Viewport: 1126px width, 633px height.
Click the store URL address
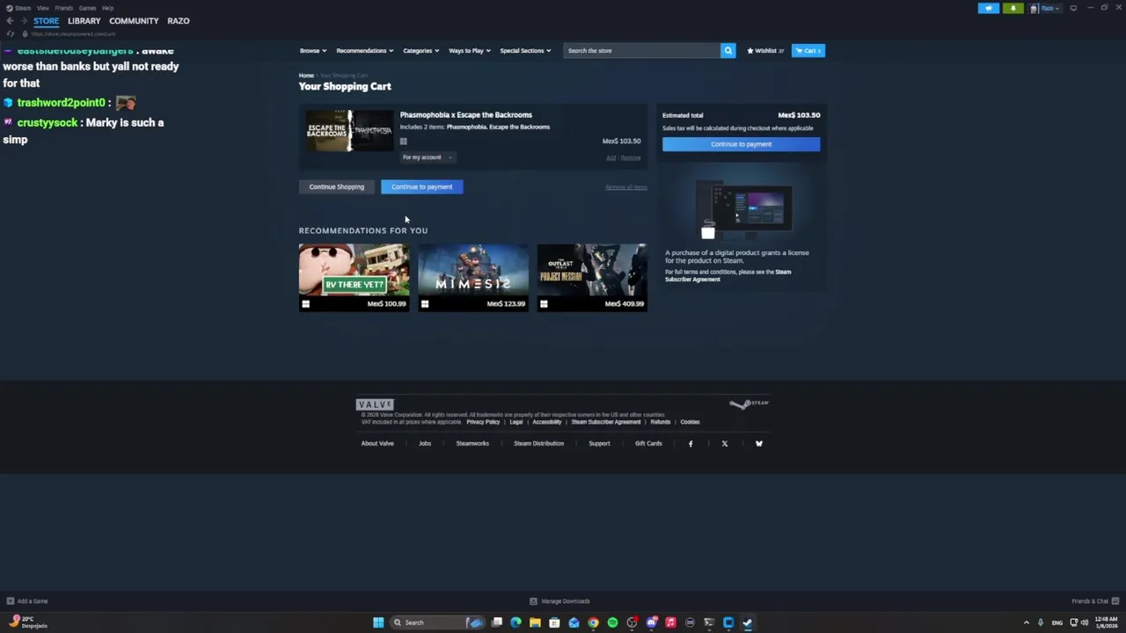74,33
